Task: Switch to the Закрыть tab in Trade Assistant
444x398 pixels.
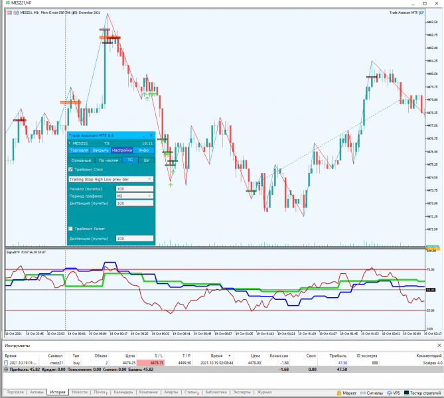Action: (x=100, y=151)
